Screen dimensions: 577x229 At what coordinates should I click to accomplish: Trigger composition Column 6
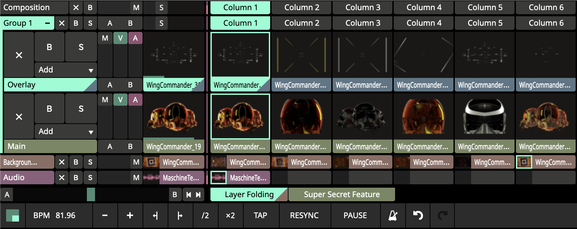pos(546,7)
